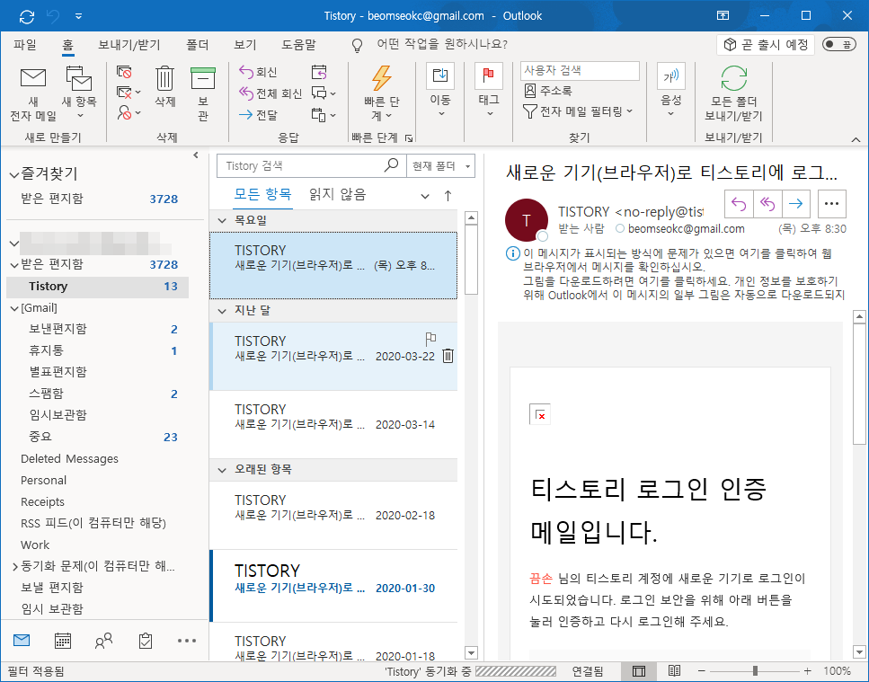Collapse folder pane with the arrow
Viewport: 869px width, 682px height.
click(196, 155)
